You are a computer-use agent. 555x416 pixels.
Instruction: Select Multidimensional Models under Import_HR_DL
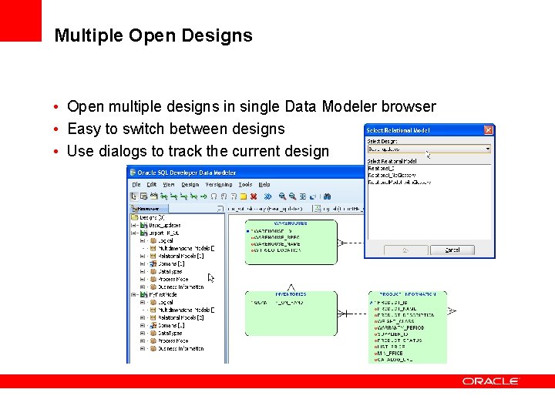(187, 248)
